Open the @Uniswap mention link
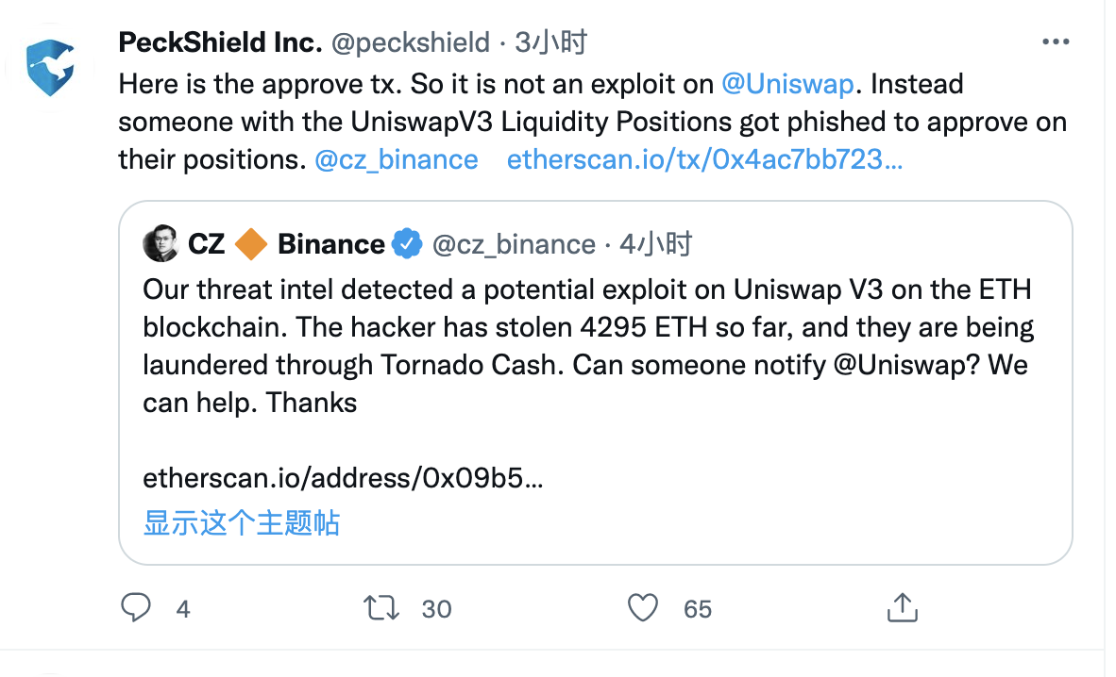1116x677 pixels. tap(787, 84)
